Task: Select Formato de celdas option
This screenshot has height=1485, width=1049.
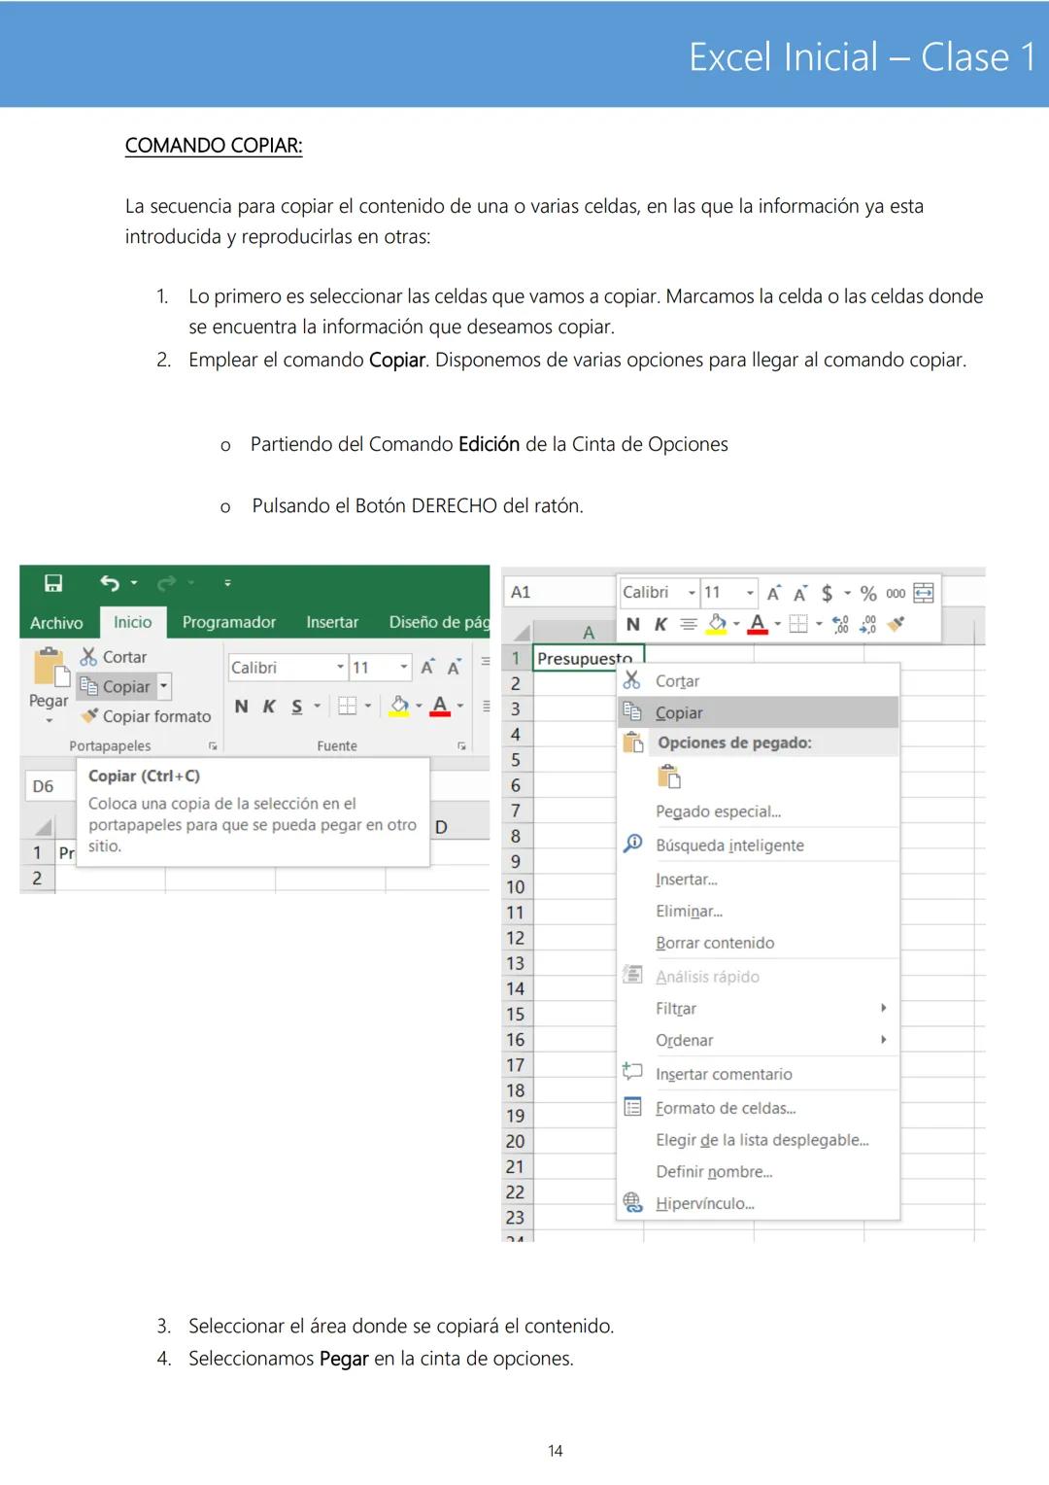Action: click(727, 1107)
